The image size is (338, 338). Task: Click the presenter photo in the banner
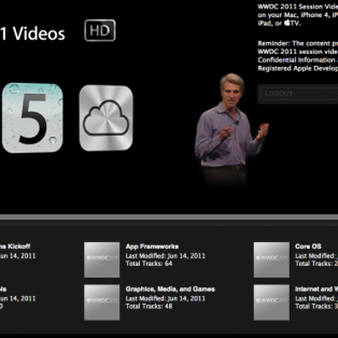tap(231, 129)
